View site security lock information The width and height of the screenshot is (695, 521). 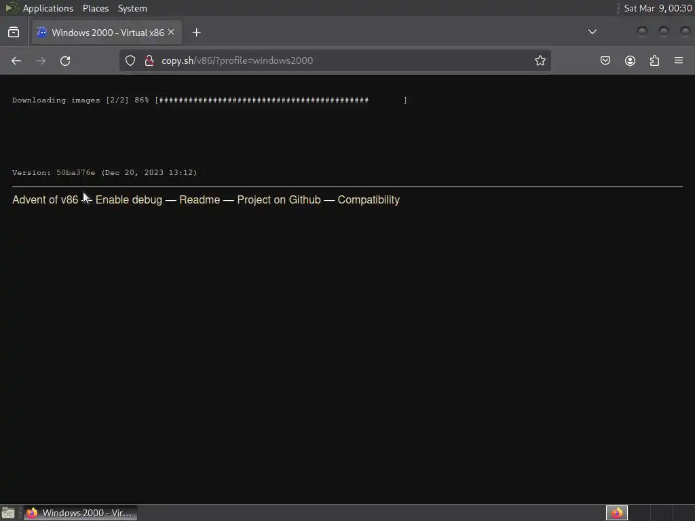tap(149, 60)
